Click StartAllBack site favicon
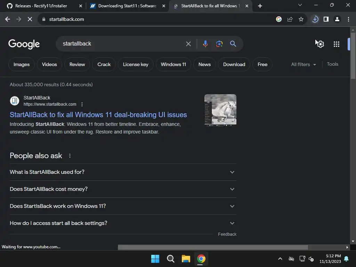 pyautogui.click(x=15, y=101)
